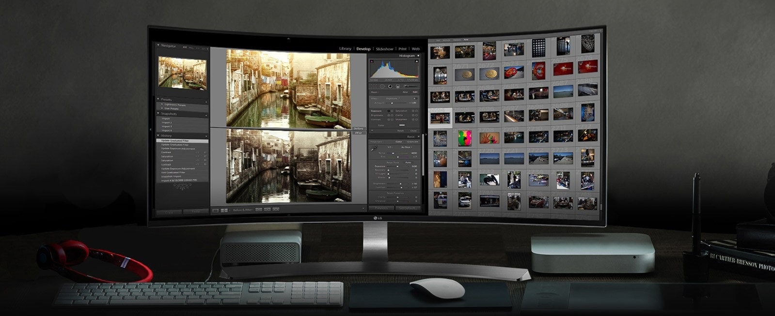Expand the User Presets folder

pos(162,108)
